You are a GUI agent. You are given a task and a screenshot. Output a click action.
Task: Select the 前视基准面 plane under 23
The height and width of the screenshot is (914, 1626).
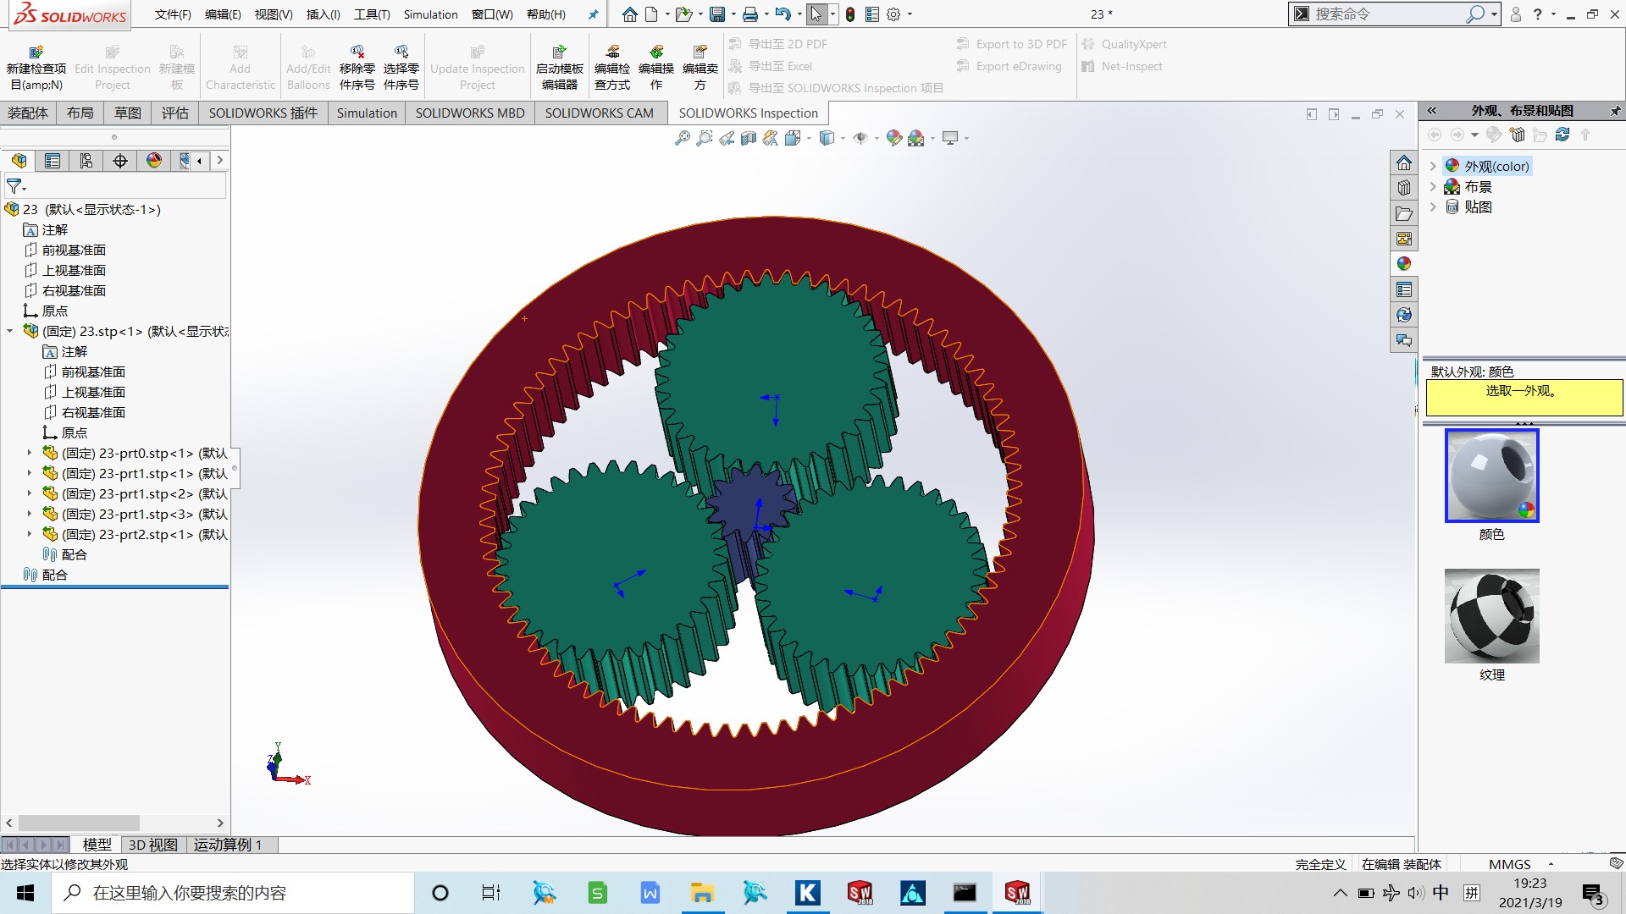pyautogui.click(x=74, y=250)
